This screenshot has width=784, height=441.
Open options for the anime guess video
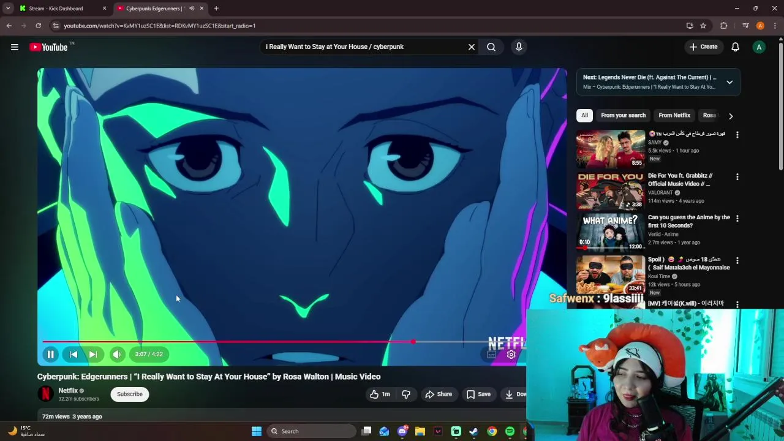(x=737, y=219)
